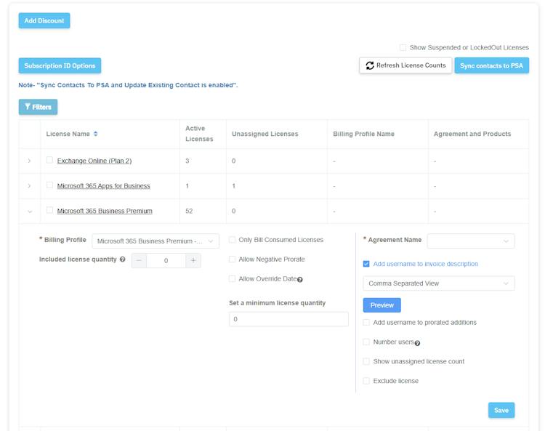Viewport: 545px width, 431px height.
Task: Open the Comma Separated View dropdown
Action: pos(439,283)
